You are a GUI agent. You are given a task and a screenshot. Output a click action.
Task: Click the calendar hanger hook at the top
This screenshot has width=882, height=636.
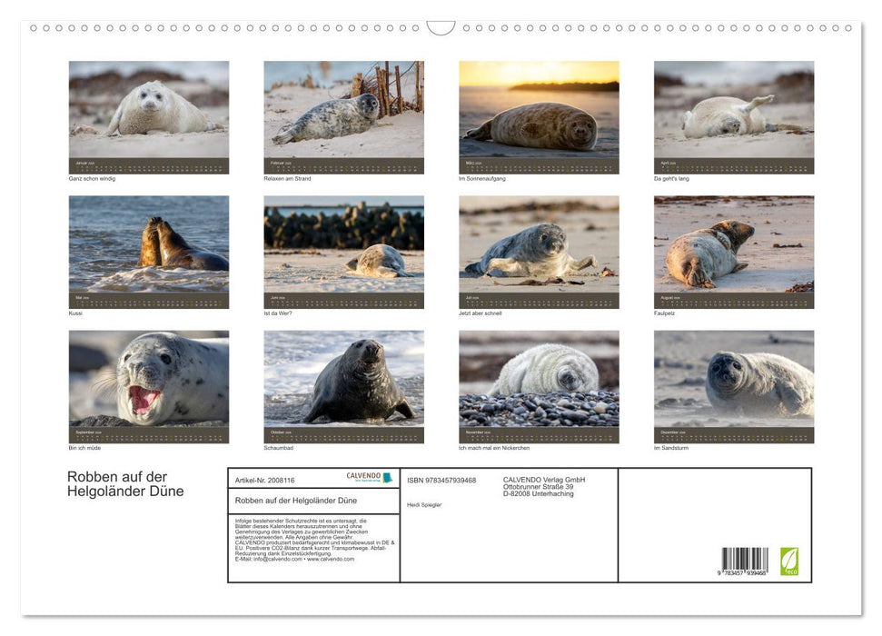pos(441,28)
